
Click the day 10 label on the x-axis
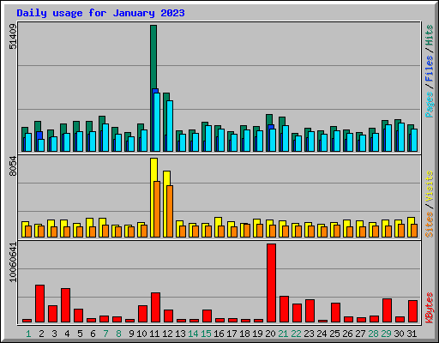click(x=141, y=334)
